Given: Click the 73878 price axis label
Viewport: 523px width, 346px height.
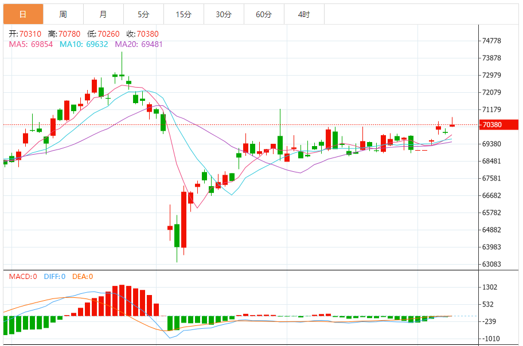Looking at the screenshot, I should [x=491, y=58].
